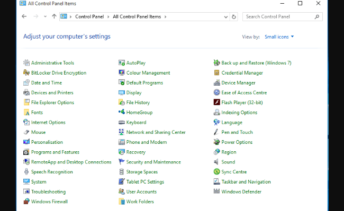Expand chevron before the Control Panel breadcrumb
The width and height of the screenshot is (344, 211).
70,16
